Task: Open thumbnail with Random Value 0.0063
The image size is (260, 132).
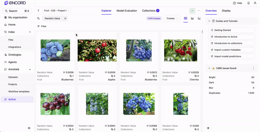Action: tap(97, 104)
